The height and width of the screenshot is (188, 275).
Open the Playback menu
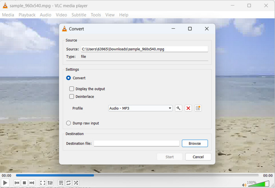27,15
